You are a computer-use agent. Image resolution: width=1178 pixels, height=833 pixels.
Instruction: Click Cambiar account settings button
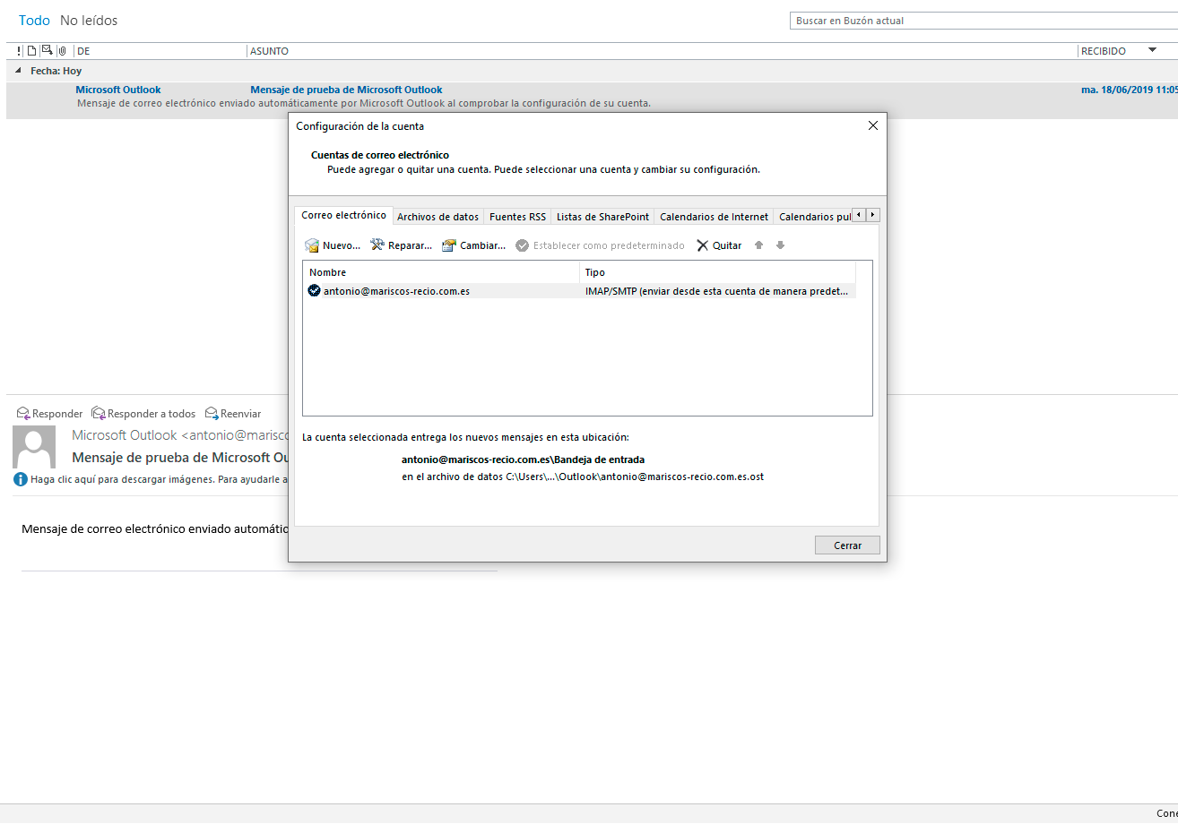pos(473,245)
